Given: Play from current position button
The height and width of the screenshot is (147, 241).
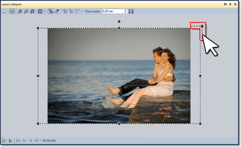Looking at the screenshot, I should [x=11, y=141].
